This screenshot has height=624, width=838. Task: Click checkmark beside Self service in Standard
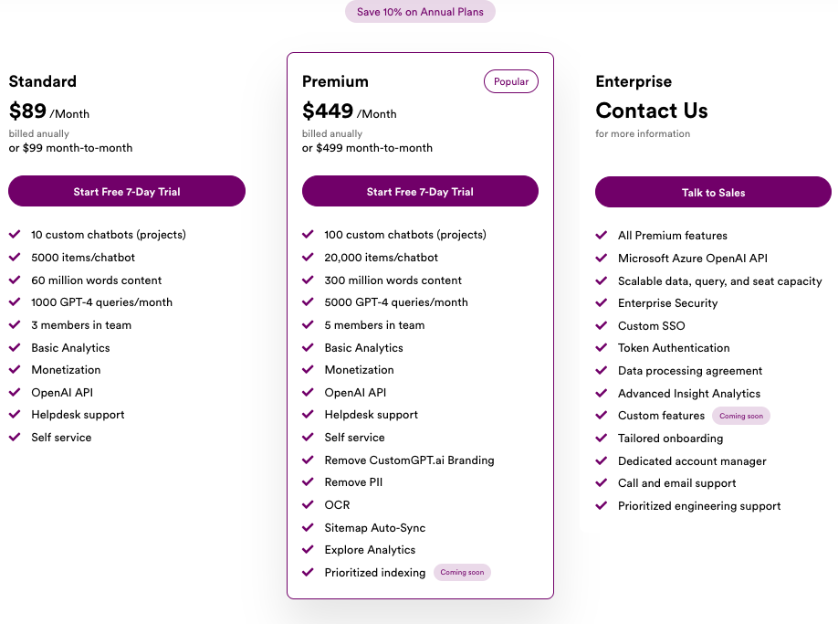tap(15, 438)
